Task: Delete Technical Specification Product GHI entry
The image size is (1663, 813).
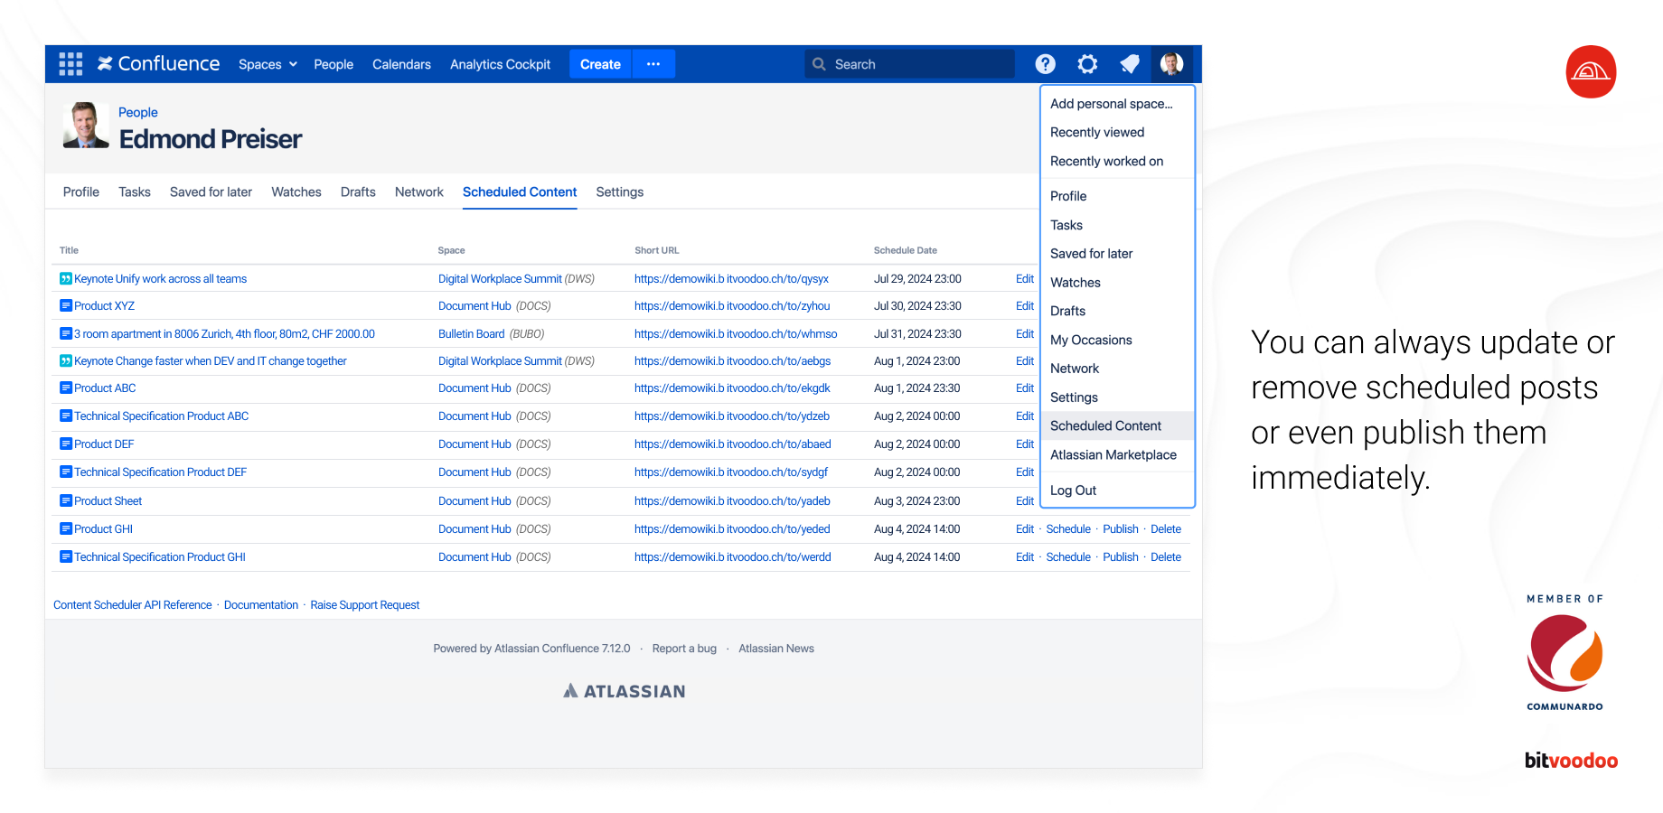Action: [1166, 557]
